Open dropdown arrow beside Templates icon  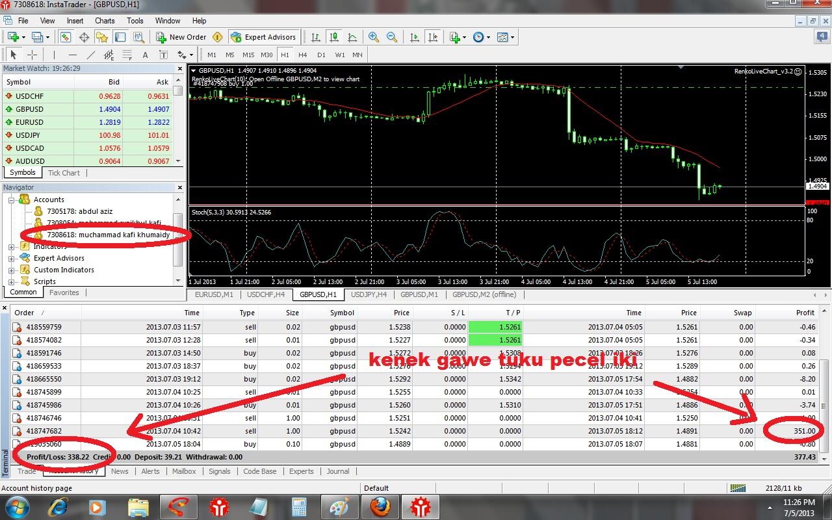click(512, 37)
